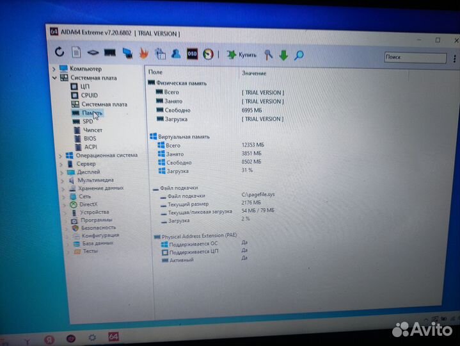The height and width of the screenshot is (346, 460).
Task: Select the Физическая память group row
Action: coord(177,83)
